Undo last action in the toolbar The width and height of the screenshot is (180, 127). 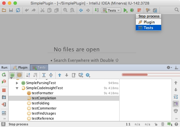click(x=27, y=10)
